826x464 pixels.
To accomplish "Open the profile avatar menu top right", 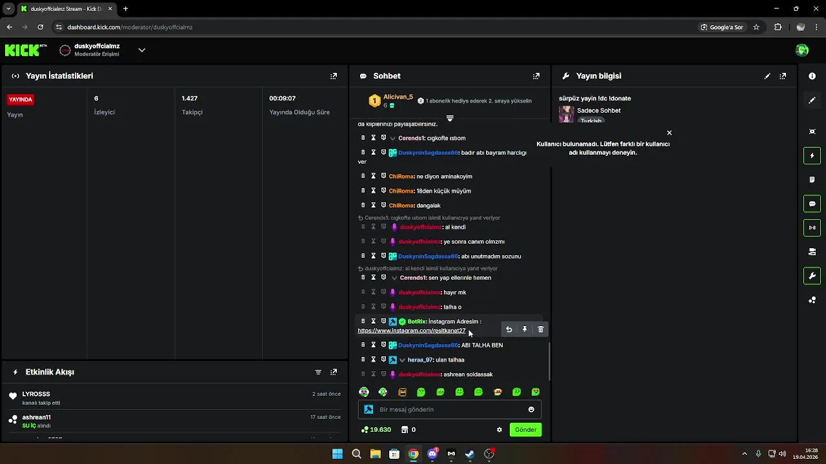I will tap(802, 50).
